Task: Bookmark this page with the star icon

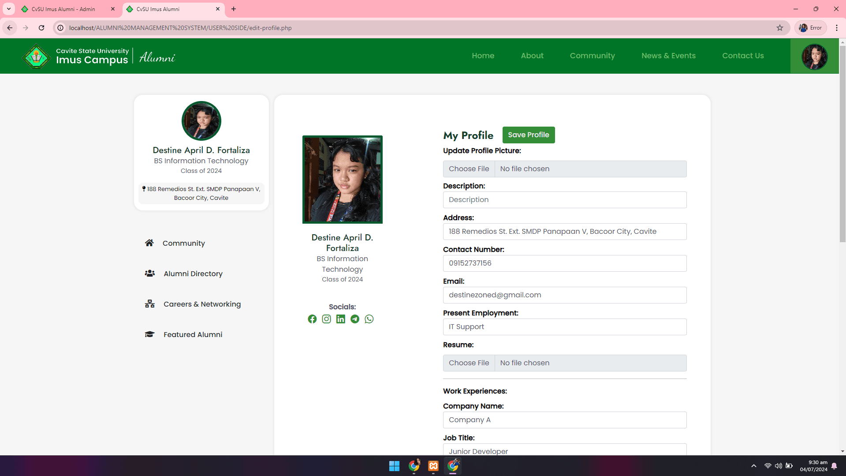Action: [x=780, y=27]
